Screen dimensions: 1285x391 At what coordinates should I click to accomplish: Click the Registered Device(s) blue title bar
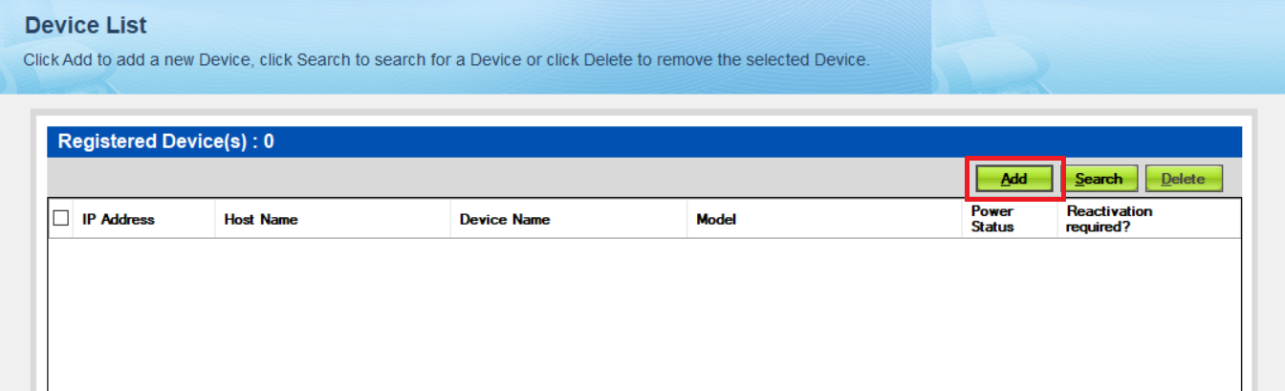tap(574, 141)
